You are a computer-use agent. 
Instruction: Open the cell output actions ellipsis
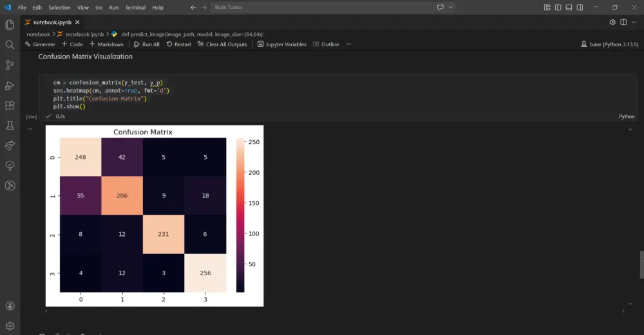pyautogui.click(x=30, y=129)
